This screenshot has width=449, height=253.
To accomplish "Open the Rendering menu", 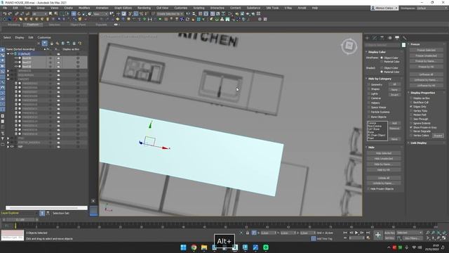I will [x=144, y=8].
